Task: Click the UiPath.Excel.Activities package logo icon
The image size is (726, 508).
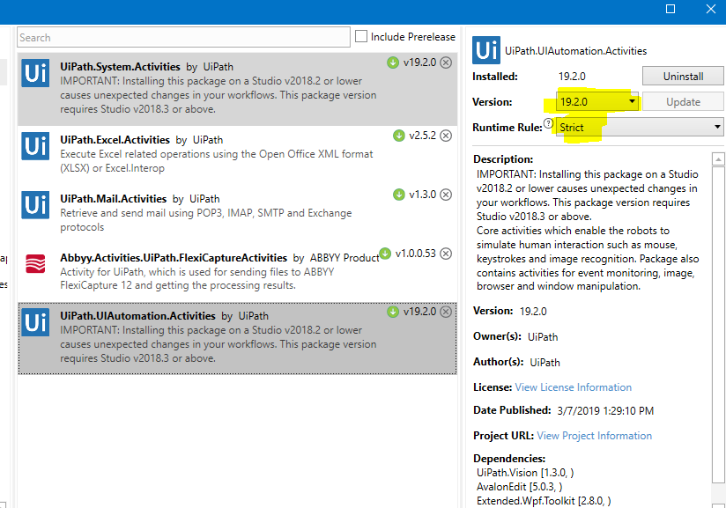Action: coord(35,146)
